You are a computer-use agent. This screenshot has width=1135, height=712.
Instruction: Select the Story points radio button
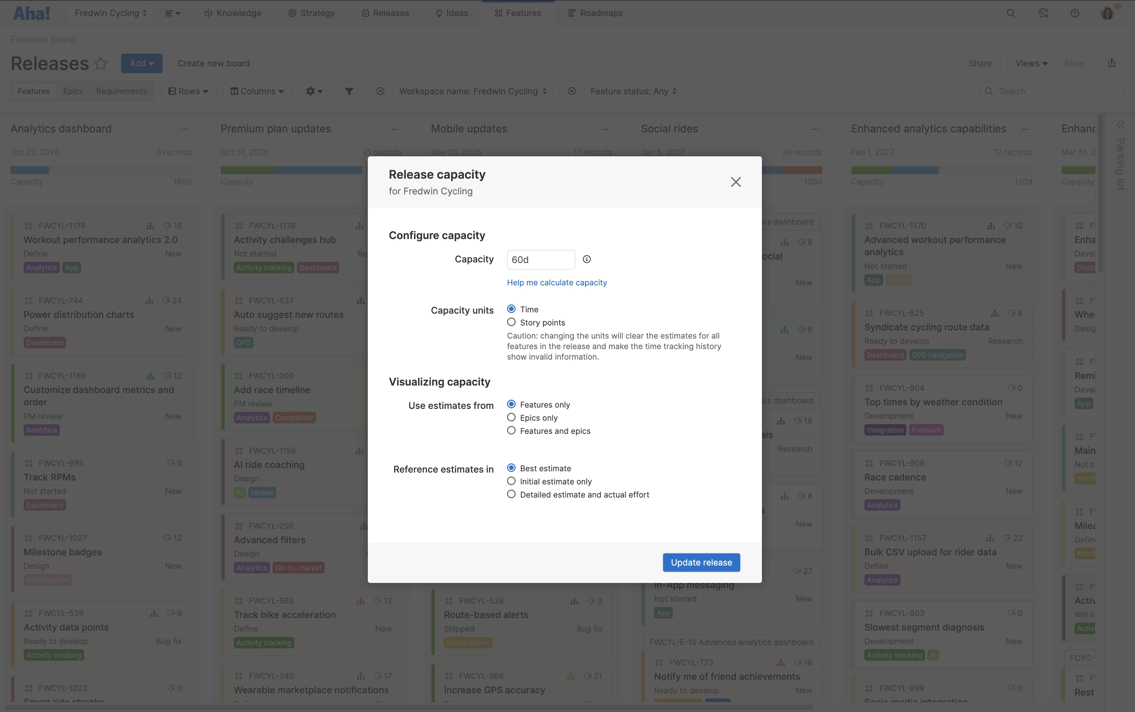[x=511, y=322]
